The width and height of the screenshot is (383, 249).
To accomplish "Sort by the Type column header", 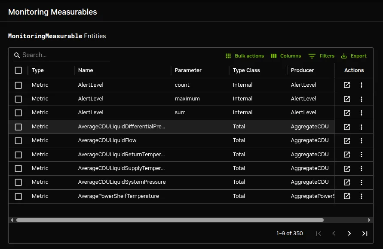I will [38, 70].
